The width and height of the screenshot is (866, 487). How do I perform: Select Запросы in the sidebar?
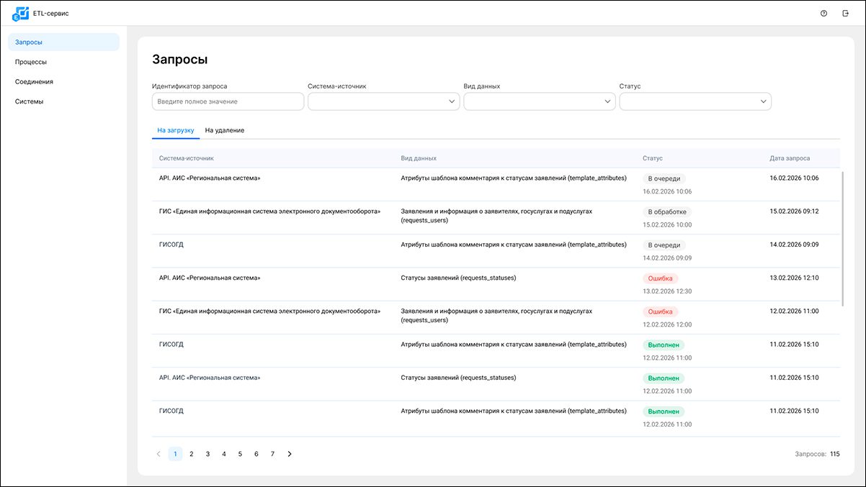pyautogui.click(x=29, y=42)
